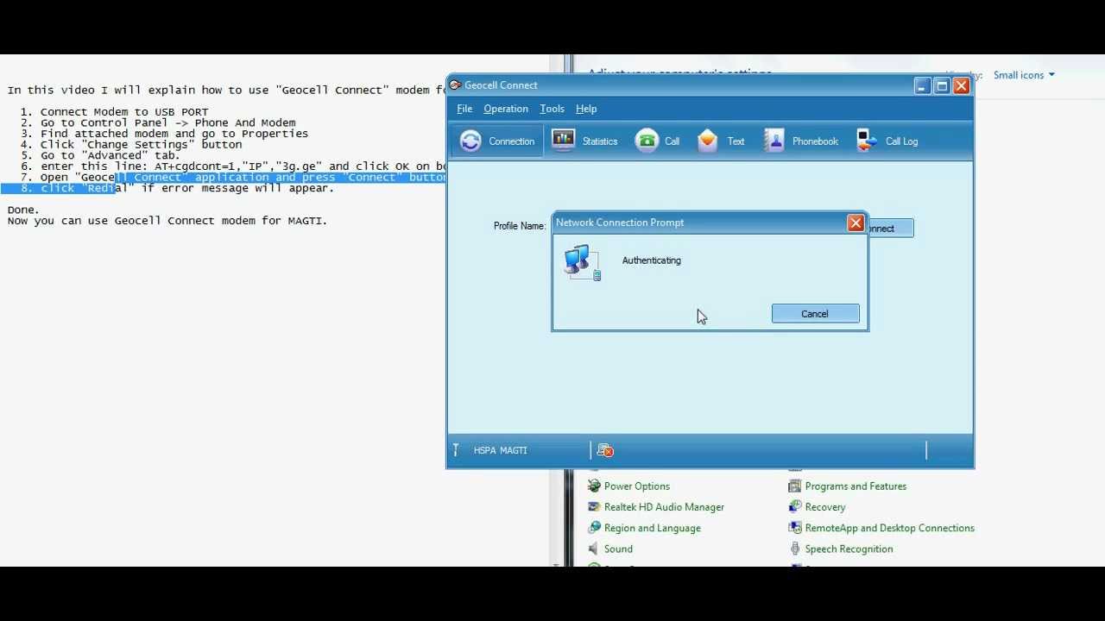The width and height of the screenshot is (1105, 621).
Task: Open the Tools menu
Action: click(552, 109)
